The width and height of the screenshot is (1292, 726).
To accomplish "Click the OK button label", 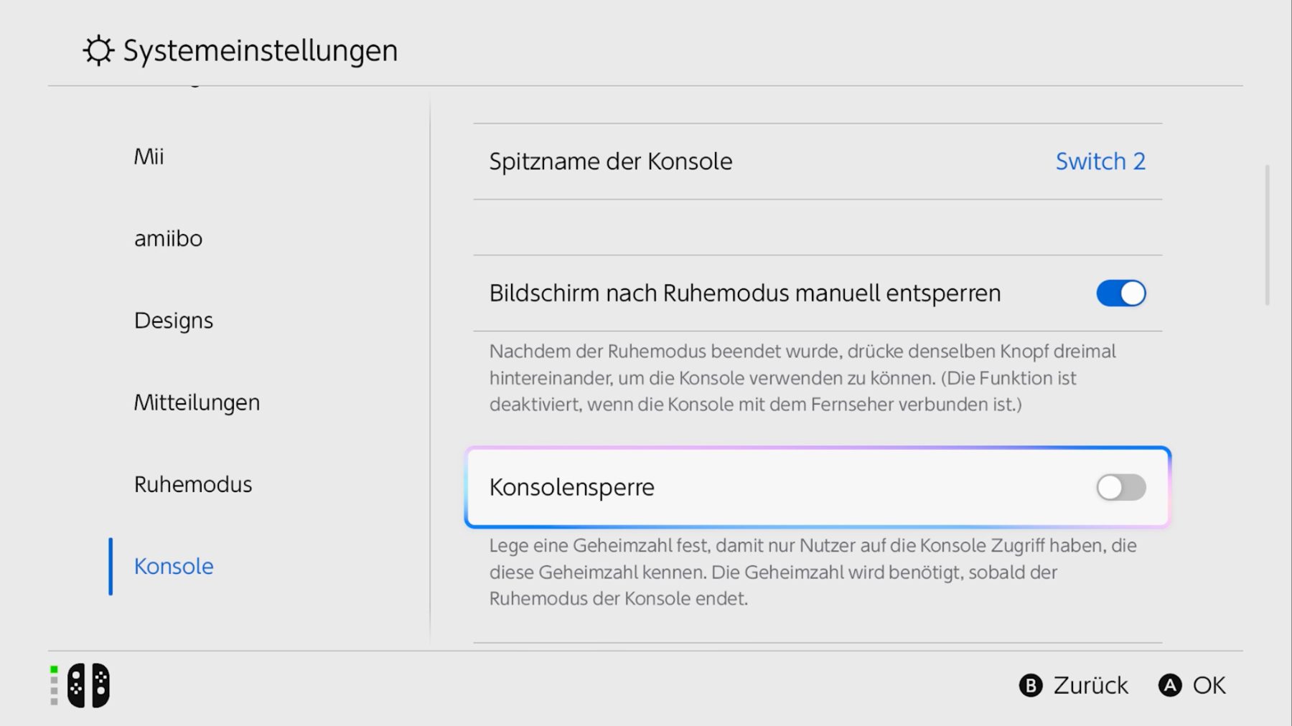I will tap(1209, 686).
